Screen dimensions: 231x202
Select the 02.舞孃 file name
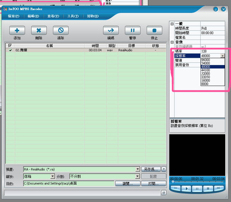coord(21,50)
